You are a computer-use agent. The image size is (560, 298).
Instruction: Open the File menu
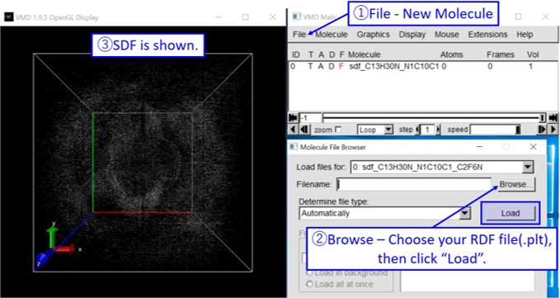[x=299, y=35]
